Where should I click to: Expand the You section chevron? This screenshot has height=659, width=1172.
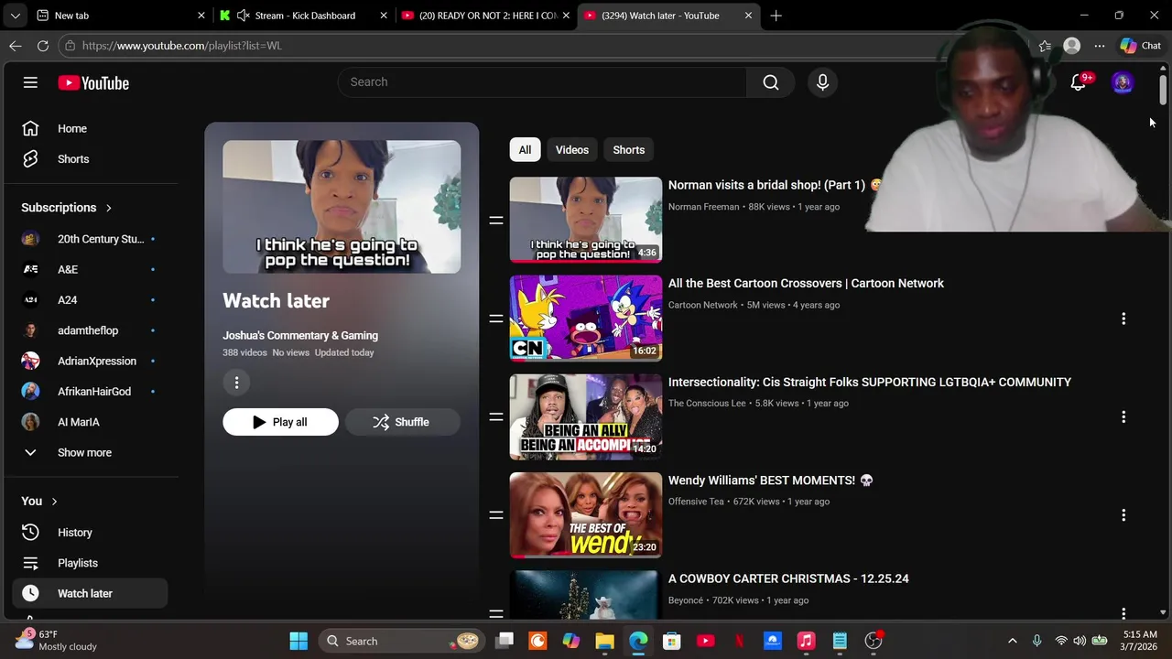(54, 502)
